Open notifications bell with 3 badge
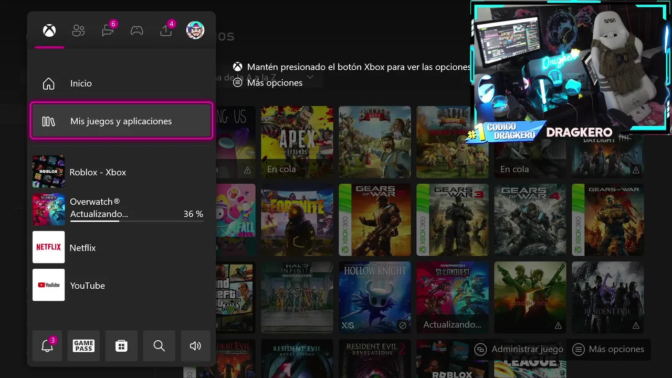The height and width of the screenshot is (378, 672). coord(47,345)
